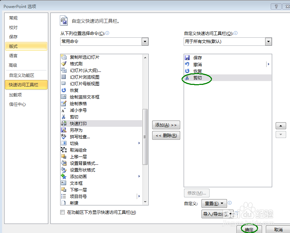
Task: Select the Bullets (项目符号) icon
Action: click(64, 196)
